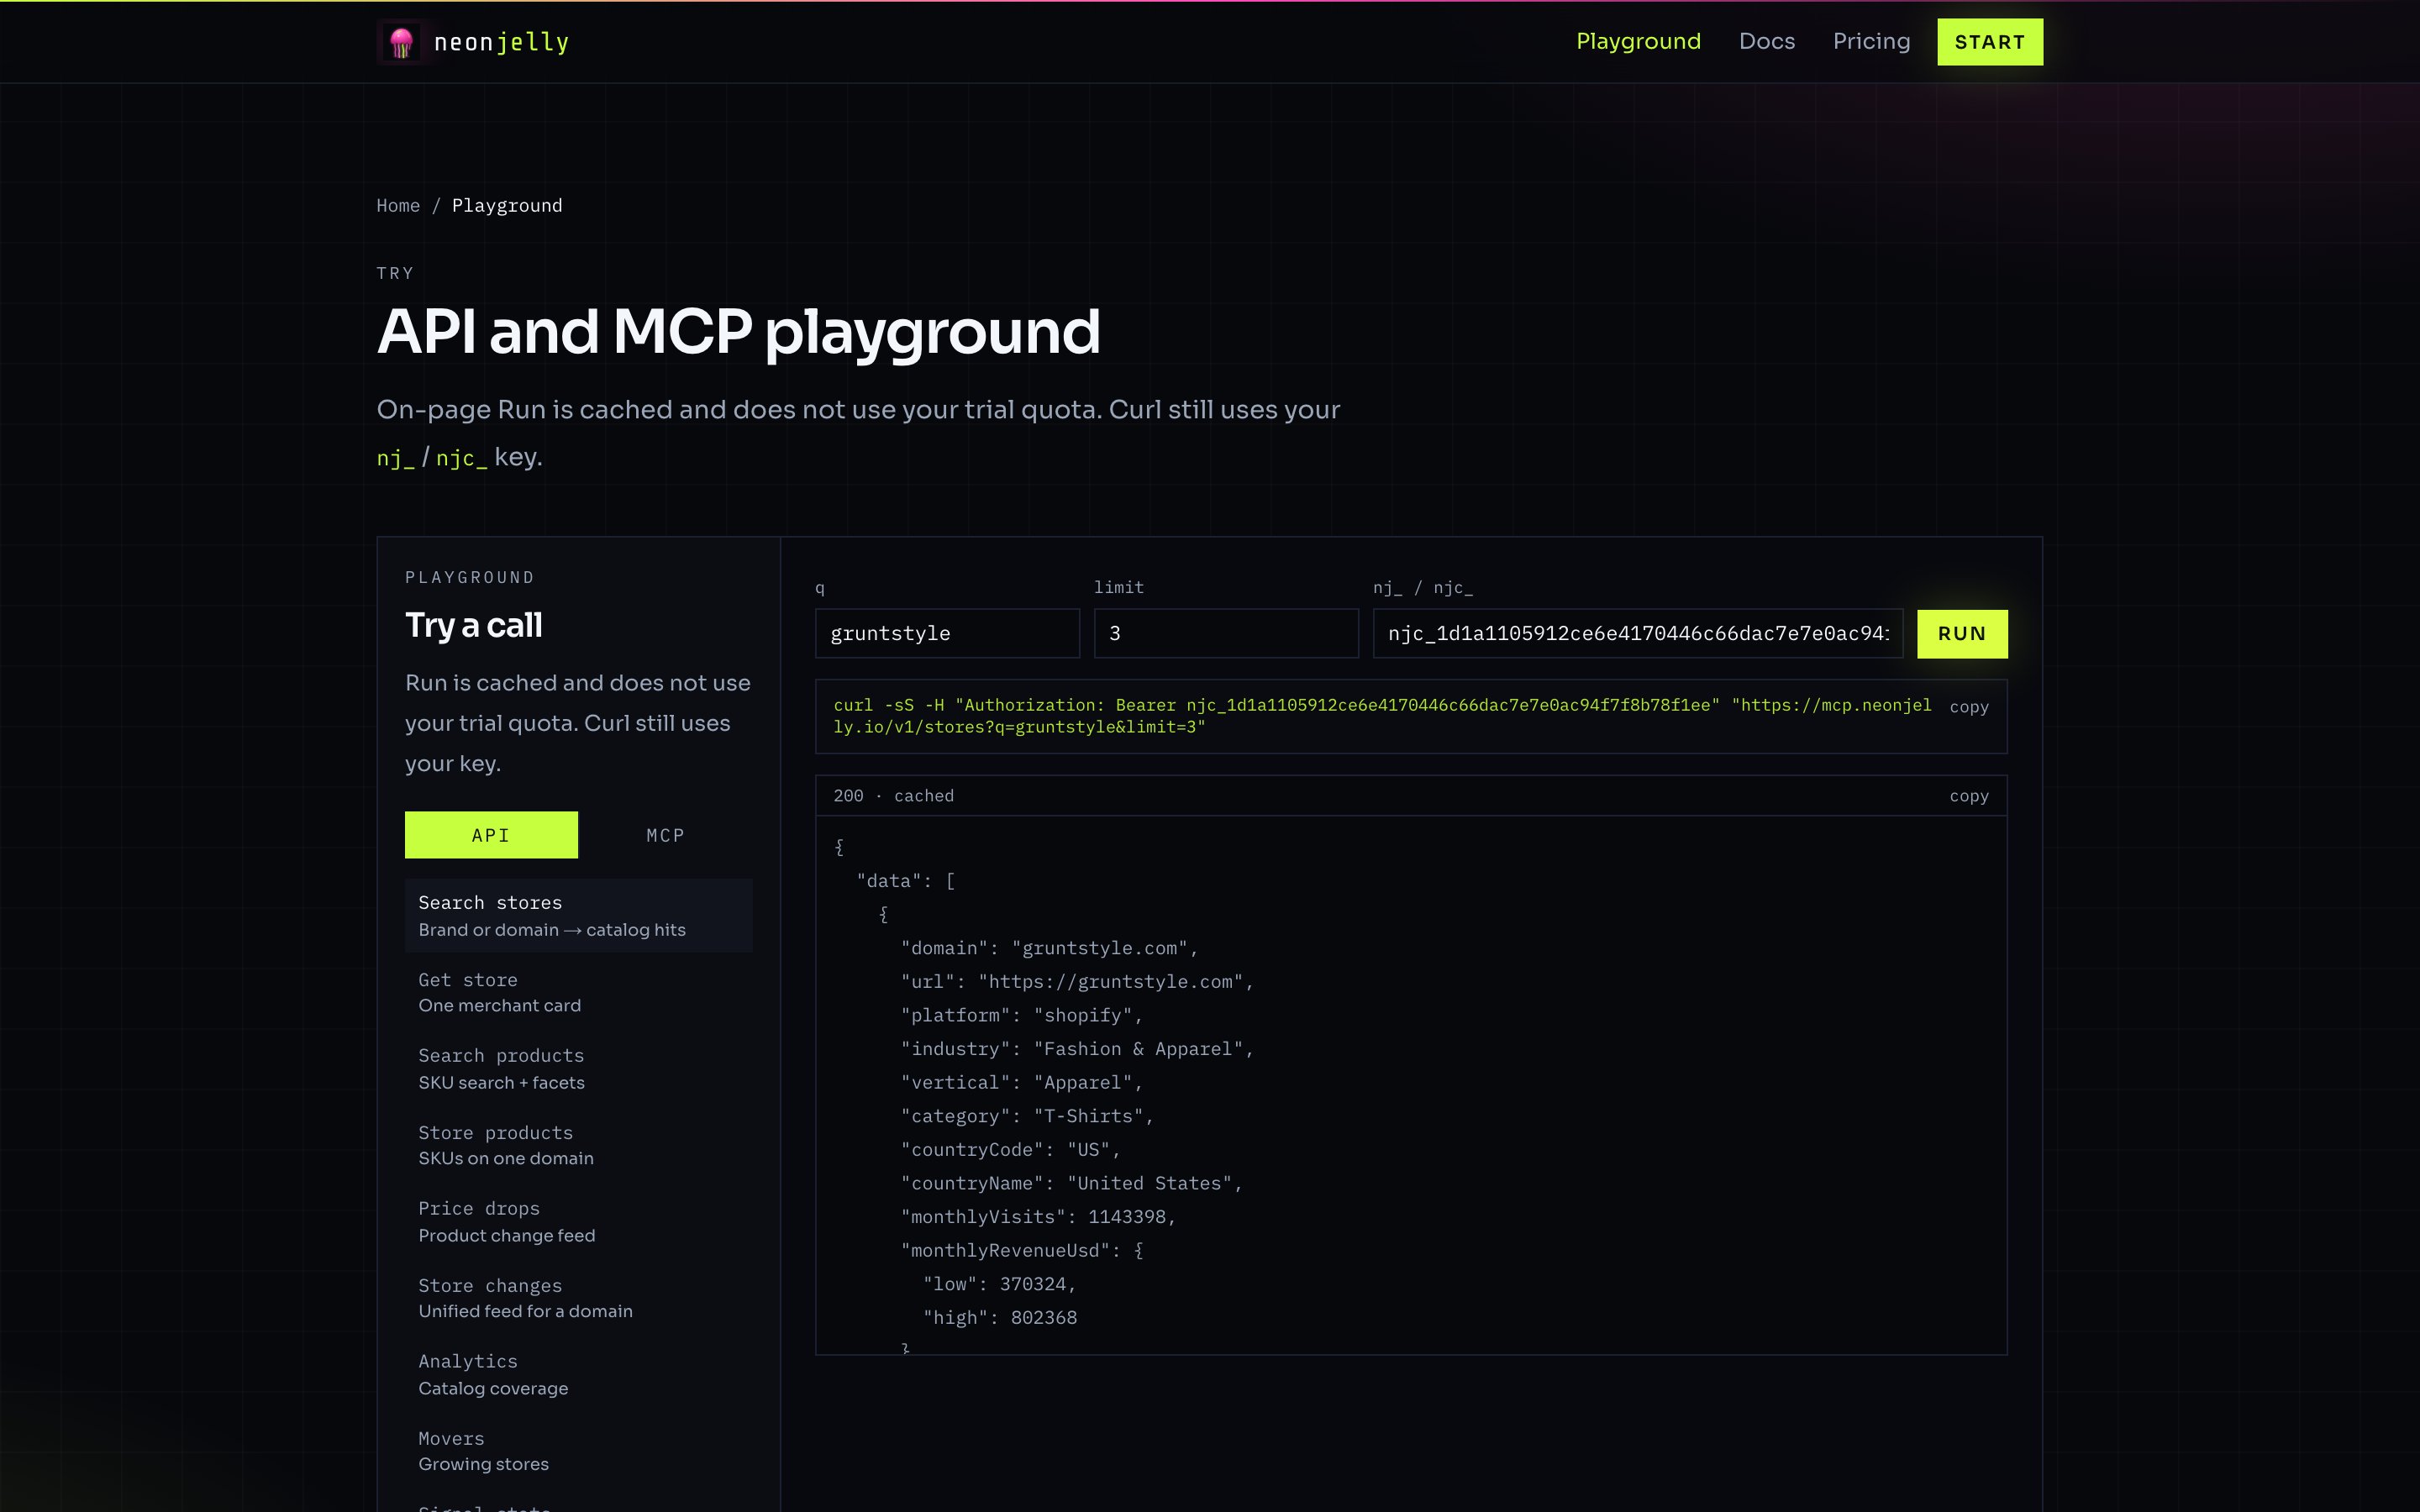This screenshot has width=2420, height=1512.
Task: Click the "vertical": "Apparel" line
Action: click(x=1021, y=1083)
